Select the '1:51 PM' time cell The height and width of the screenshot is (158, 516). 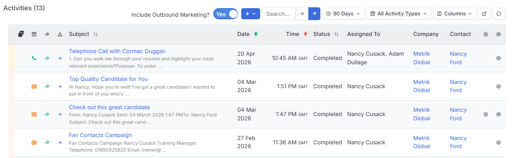[292, 86]
